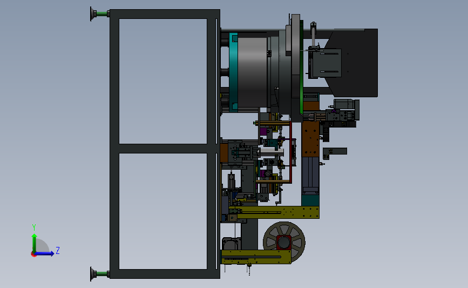This screenshot has height=288, width=468.
Task: Click the green Y axis arrow of the triad
Action: (35, 243)
